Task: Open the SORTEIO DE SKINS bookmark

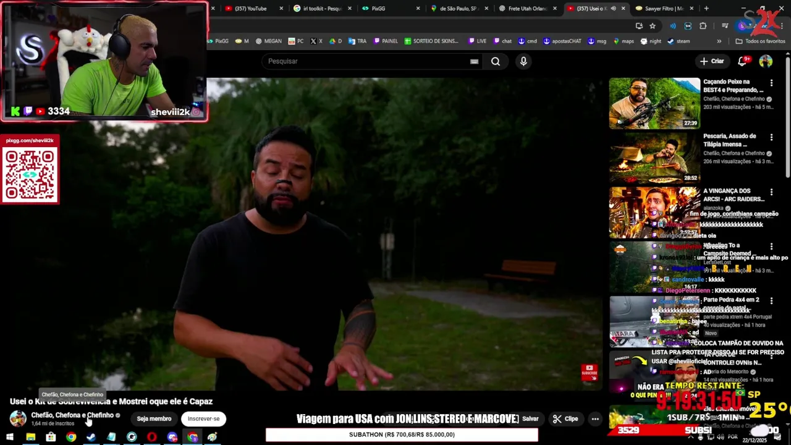Action: pos(431,41)
